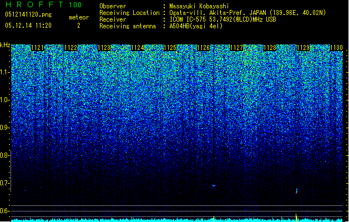Click the 1128 time marker label
The height and width of the screenshot is (222, 349).
coord(270,48)
